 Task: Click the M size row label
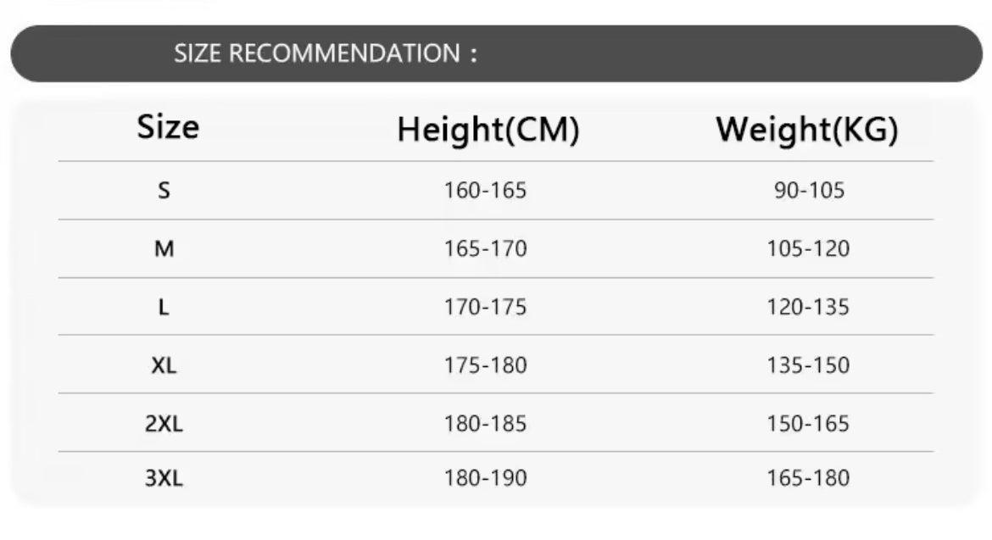pyautogui.click(x=164, y=249)
